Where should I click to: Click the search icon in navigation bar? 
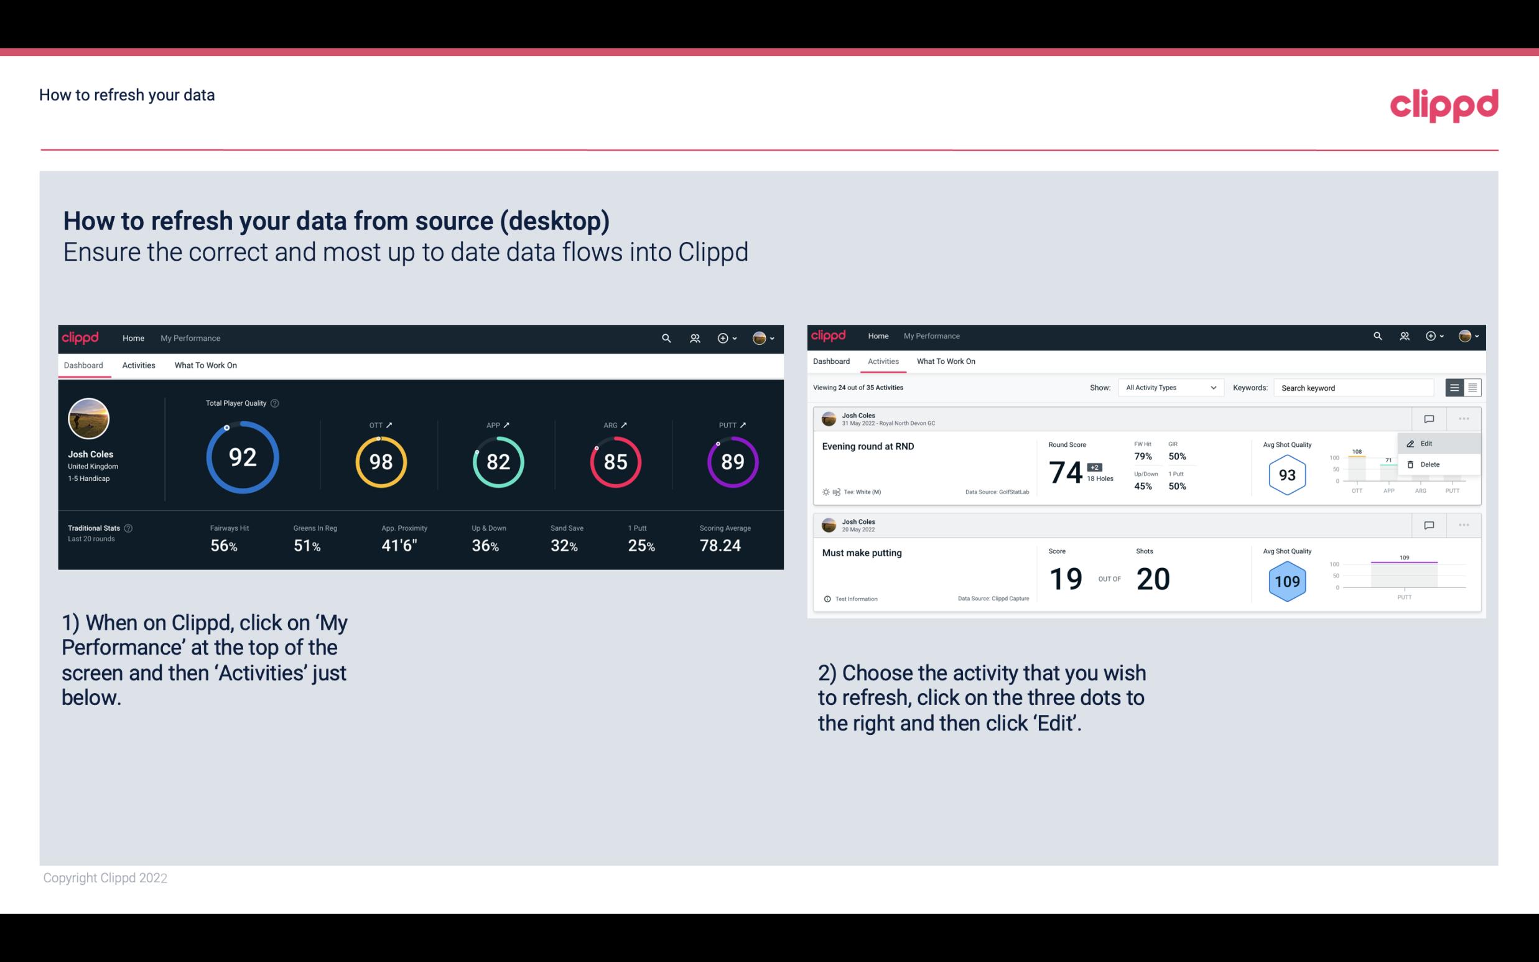(666, 337)
